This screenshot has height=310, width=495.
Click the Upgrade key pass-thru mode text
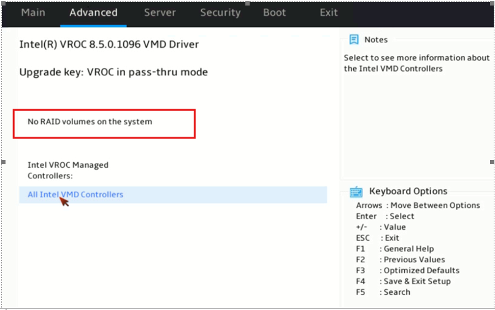113,72
